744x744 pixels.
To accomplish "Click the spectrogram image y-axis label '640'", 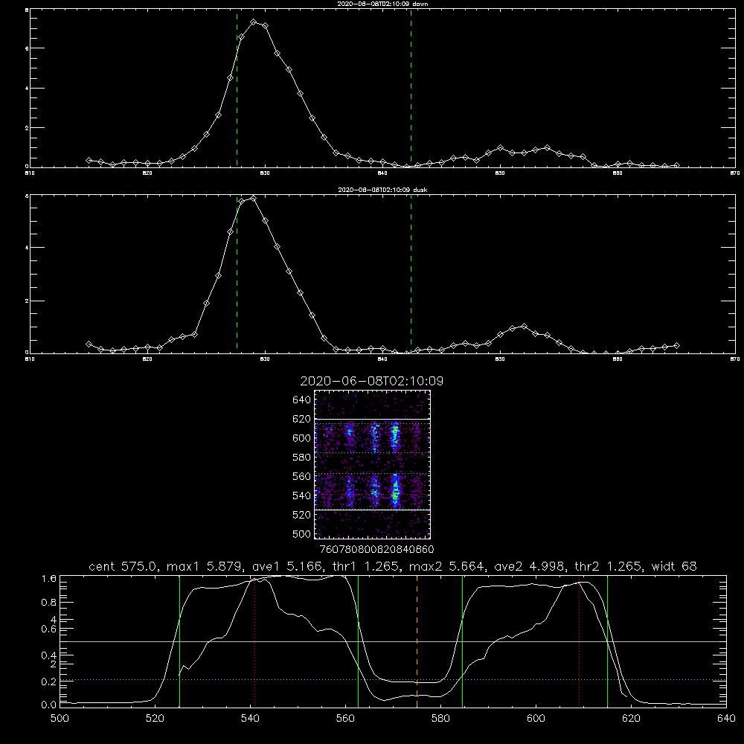I will [x=302, y=400].
